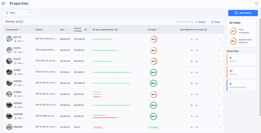The height and width of the screenshot is (133, 261).
Task: Check the Vacant quick filter checkbox
Action: pyautogui.click(x=252, y=60)
